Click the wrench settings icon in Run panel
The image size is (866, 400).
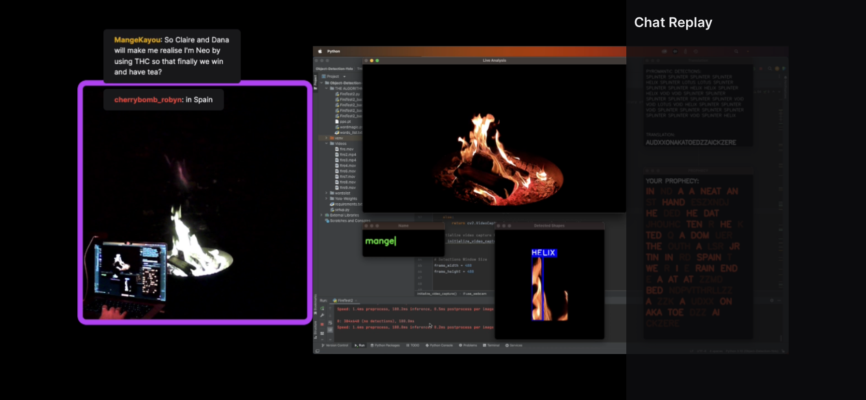coord(322,315)
